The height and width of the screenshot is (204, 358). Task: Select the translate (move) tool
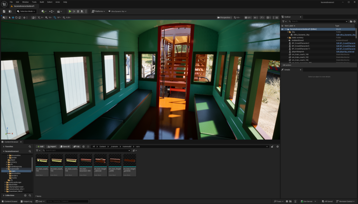13,17
